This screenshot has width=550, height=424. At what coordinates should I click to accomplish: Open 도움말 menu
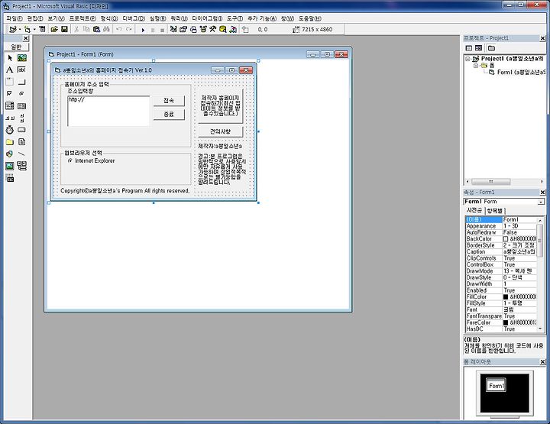click(x=309, y=18)
